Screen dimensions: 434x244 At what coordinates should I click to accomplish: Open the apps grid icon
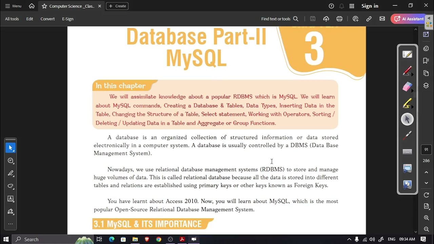click(352, 6)
